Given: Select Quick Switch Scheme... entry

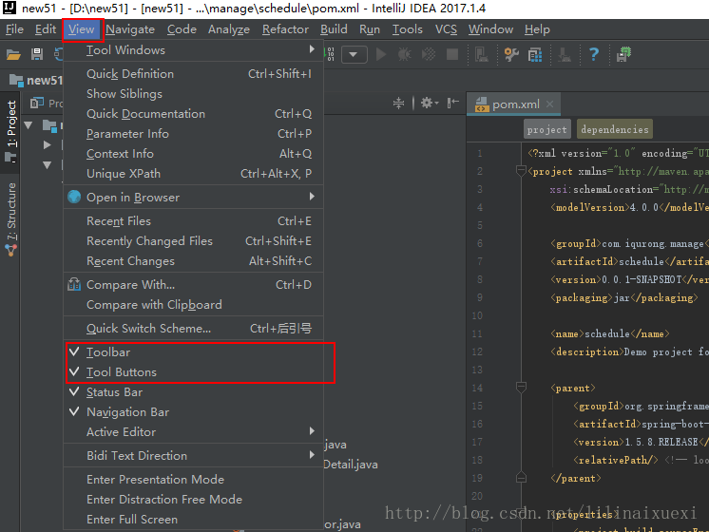Looking at the screenshot, I should click(194, 328).
